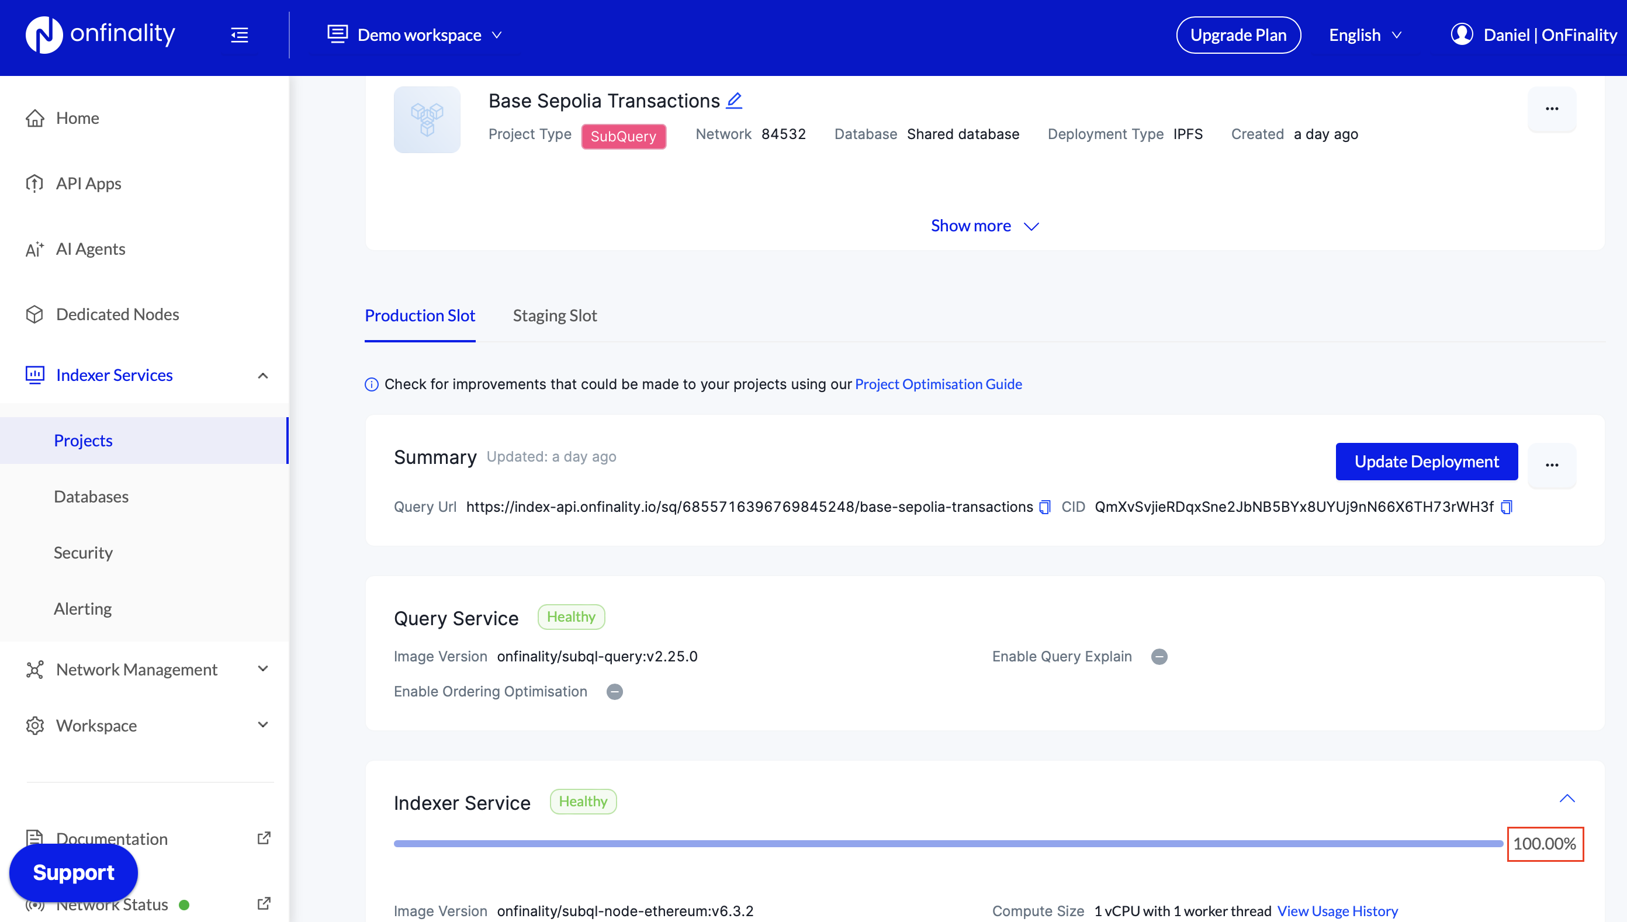The height and width of the screenshot is (922, 1627).
Task: Open Databases in sidebar menu
Action: point(91,497)
